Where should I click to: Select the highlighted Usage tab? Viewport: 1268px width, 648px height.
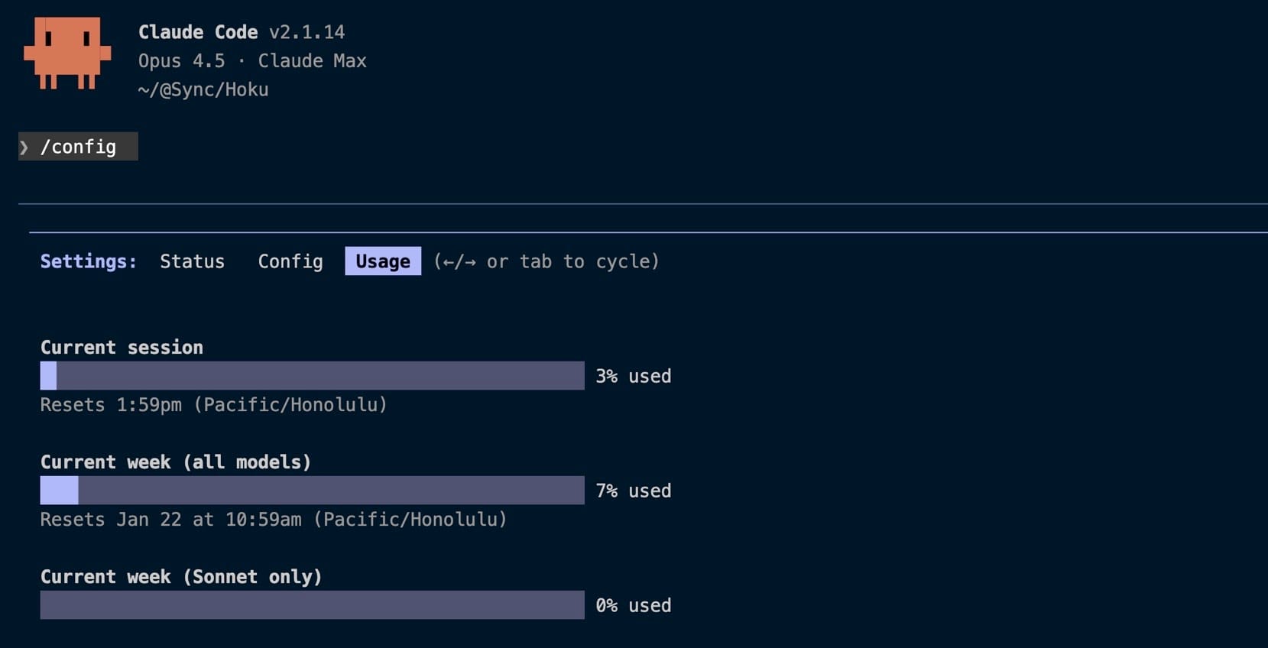click(382, 261)
